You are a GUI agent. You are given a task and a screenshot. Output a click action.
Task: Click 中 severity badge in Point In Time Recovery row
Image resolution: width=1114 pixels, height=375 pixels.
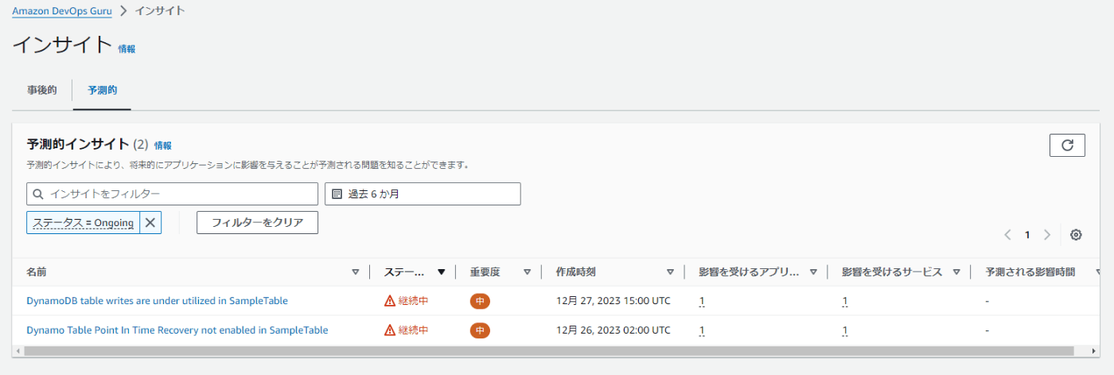click(480, 330)
